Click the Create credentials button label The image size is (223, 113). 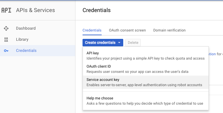click(100, 43)
